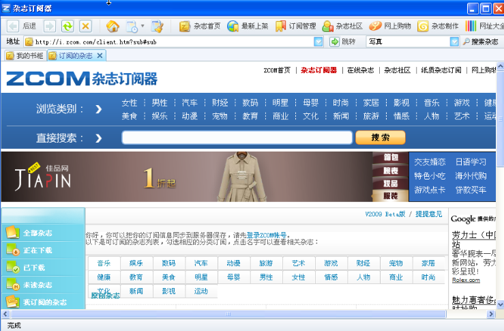Viewport: 504px width, 331px height.
Task: Open 杂志制作 toolbar item
Action: [438, 26]
